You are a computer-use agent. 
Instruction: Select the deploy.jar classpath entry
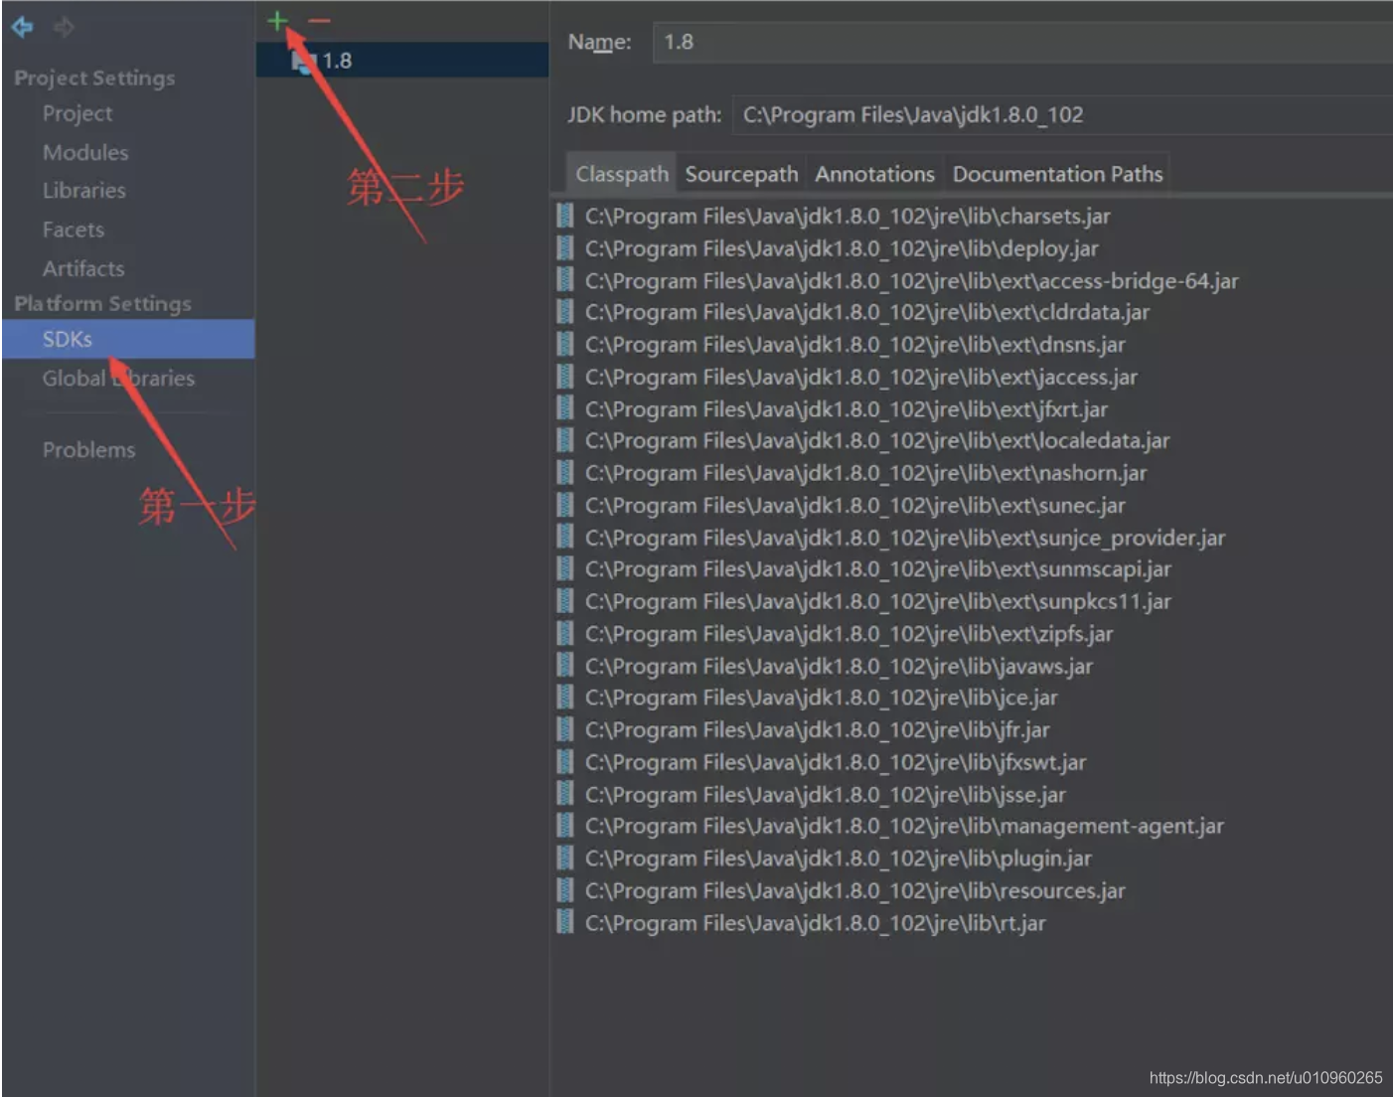(x=842, y=248)
